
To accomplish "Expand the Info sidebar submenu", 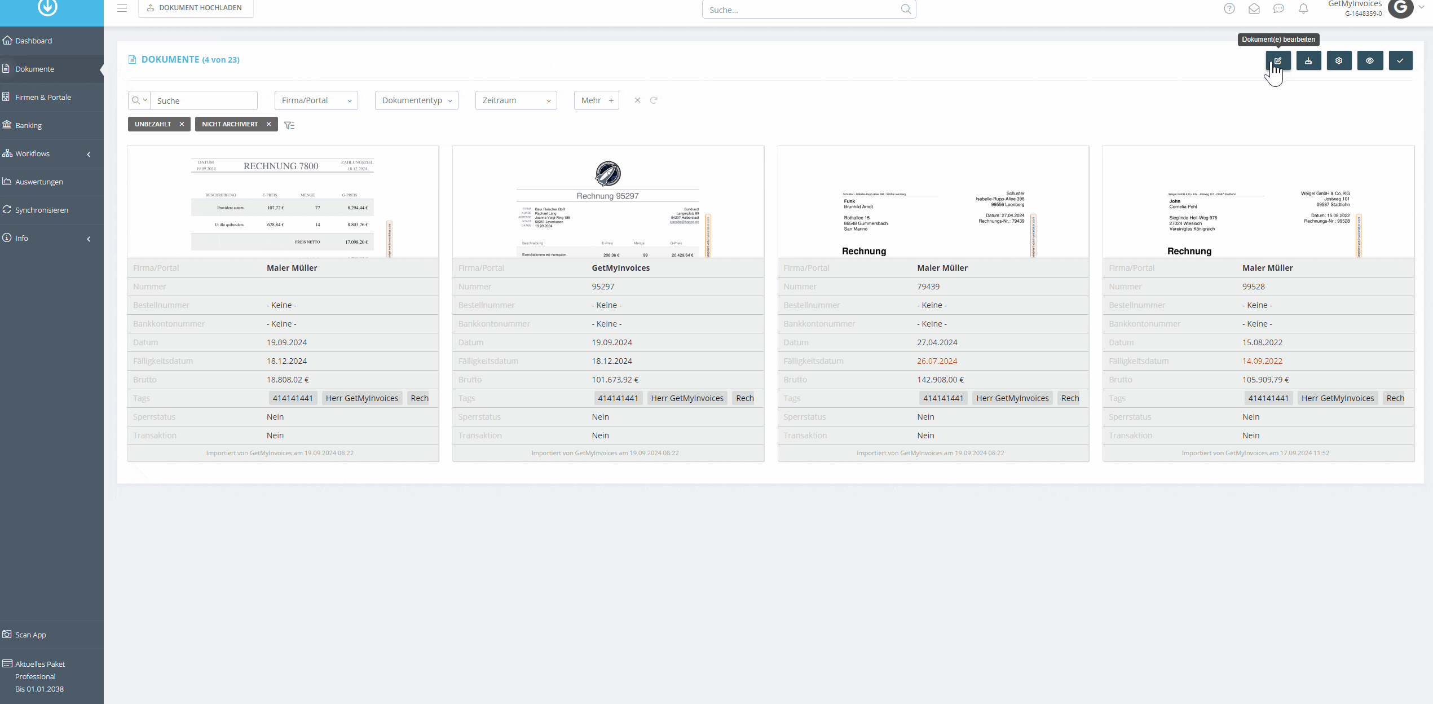I will coord(89,239).
